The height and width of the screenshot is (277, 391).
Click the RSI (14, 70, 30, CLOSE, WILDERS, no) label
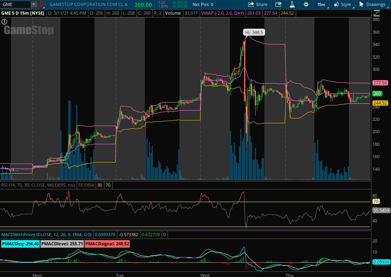coord(38,185)
